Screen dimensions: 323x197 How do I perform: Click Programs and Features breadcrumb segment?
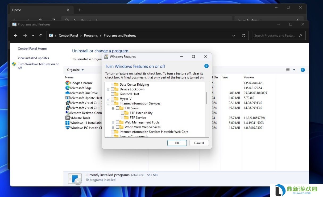[120, 36]
